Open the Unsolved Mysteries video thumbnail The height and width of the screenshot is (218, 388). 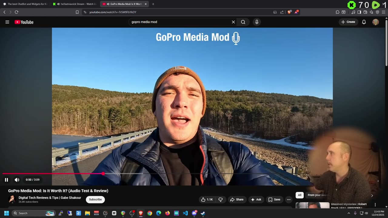tap(313, 205)
